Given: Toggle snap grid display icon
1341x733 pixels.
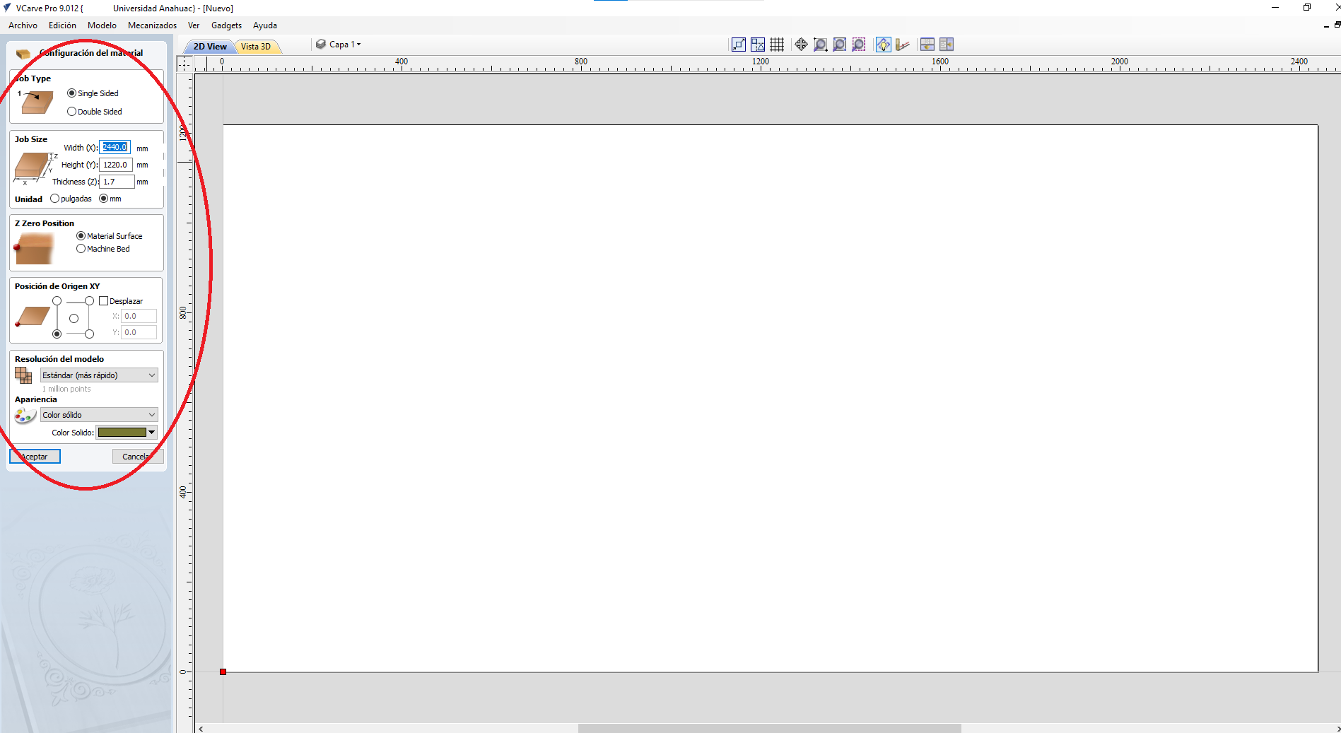Looking at the screenshot, I should click(x=777, y=45).
